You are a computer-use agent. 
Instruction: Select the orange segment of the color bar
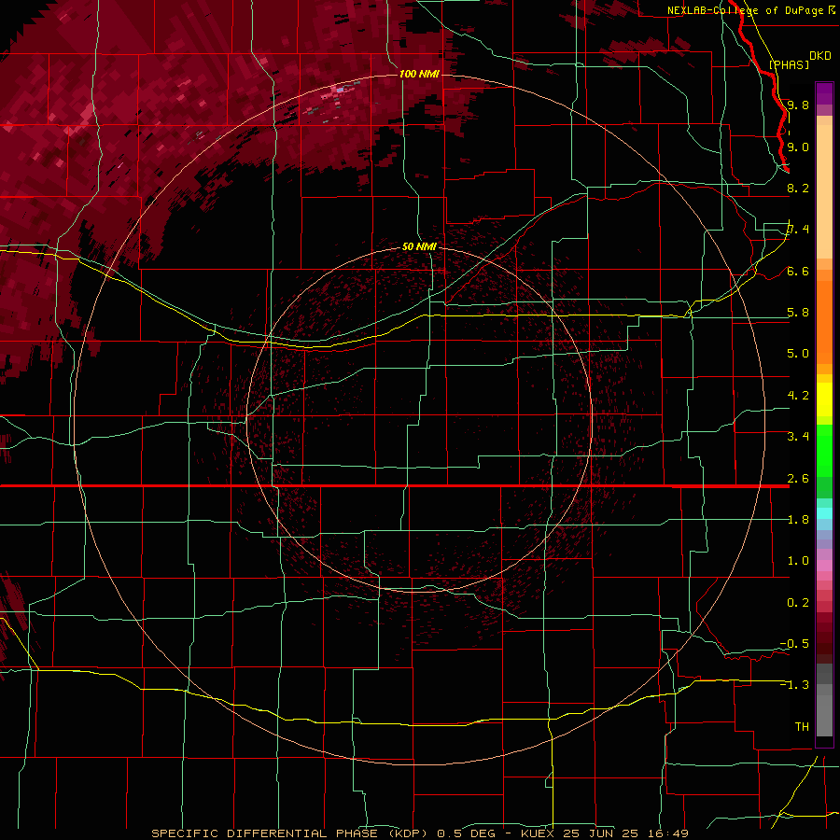(x=824, y=321)
